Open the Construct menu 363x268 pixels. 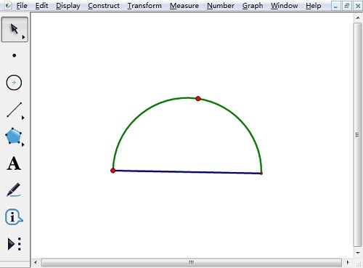pyautogui.click(x=104, y=6)
